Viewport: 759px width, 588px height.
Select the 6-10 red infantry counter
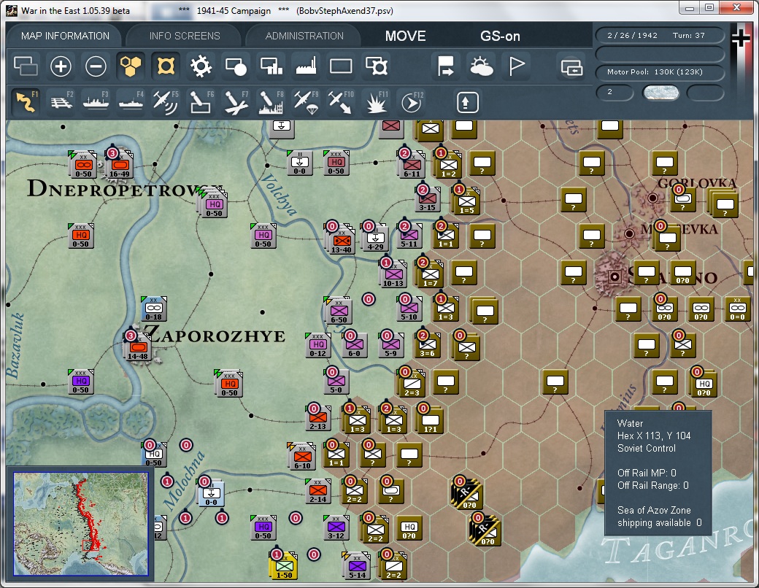[x=302, y=457]
